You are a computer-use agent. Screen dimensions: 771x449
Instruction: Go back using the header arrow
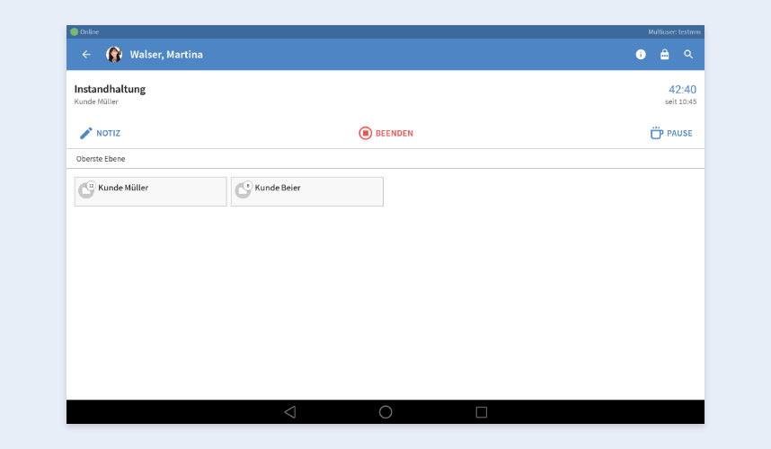click(86, 55)
